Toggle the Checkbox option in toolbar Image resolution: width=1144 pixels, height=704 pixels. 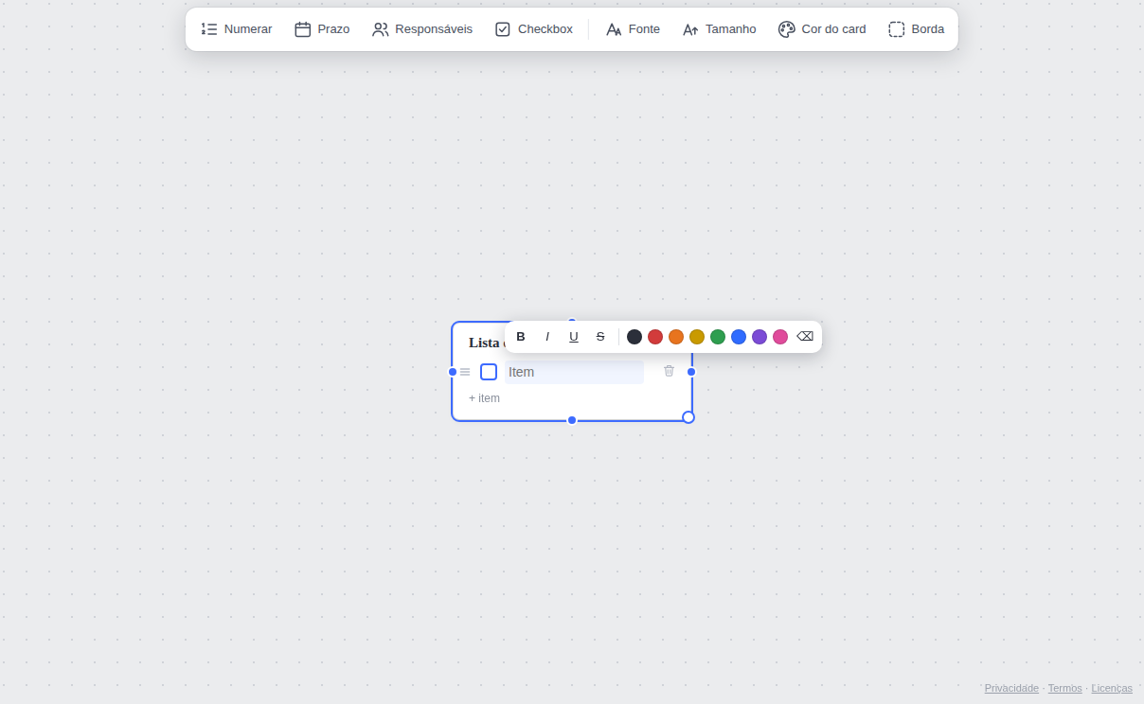[x=534, y=29]
